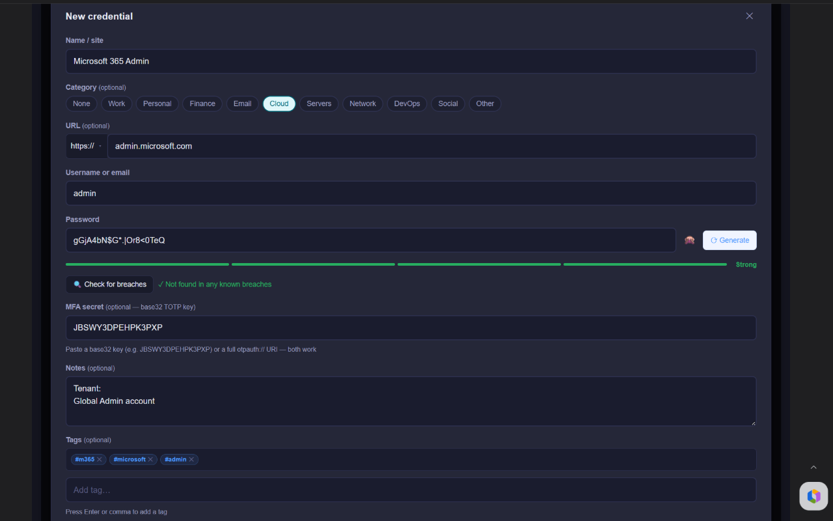Click the #m365 tag chip label
This screenshot has height=521, width=833.
pos(85,460)
